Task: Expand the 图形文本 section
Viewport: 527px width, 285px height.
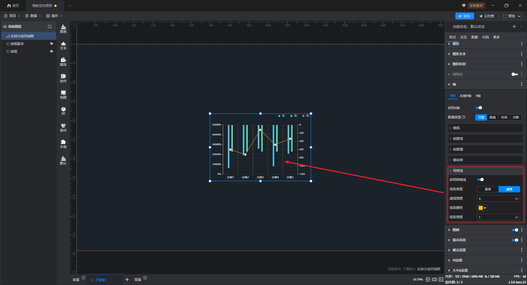Action: (x=459, y=54)
